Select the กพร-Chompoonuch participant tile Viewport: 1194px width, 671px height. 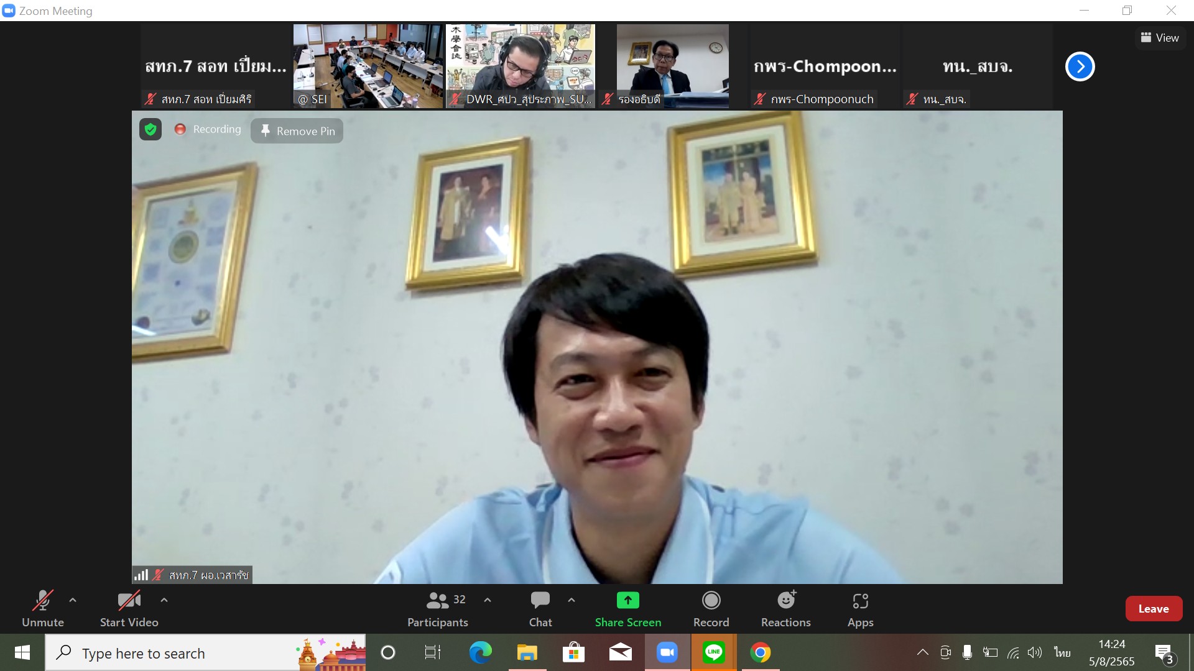click(825, 66)
